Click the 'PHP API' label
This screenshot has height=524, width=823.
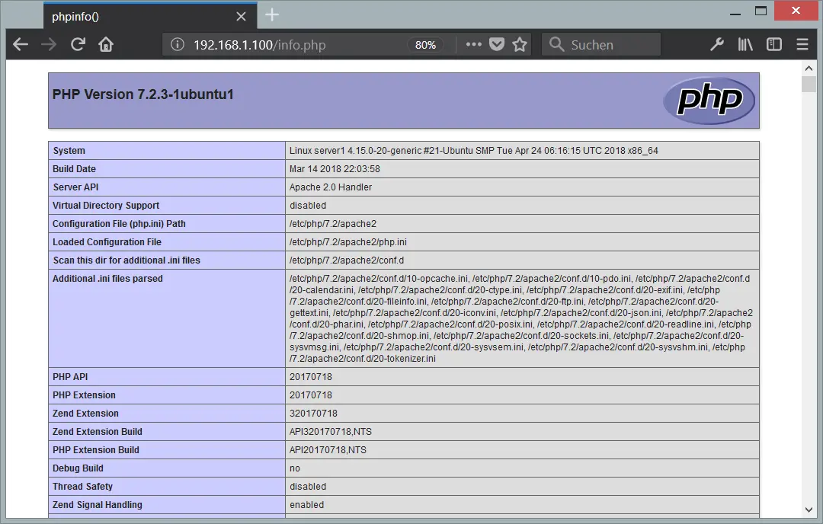[x=70, y=376]
